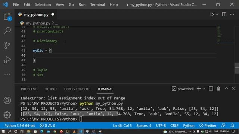
Task: Open the Help menu
Action: click(114, 4)
